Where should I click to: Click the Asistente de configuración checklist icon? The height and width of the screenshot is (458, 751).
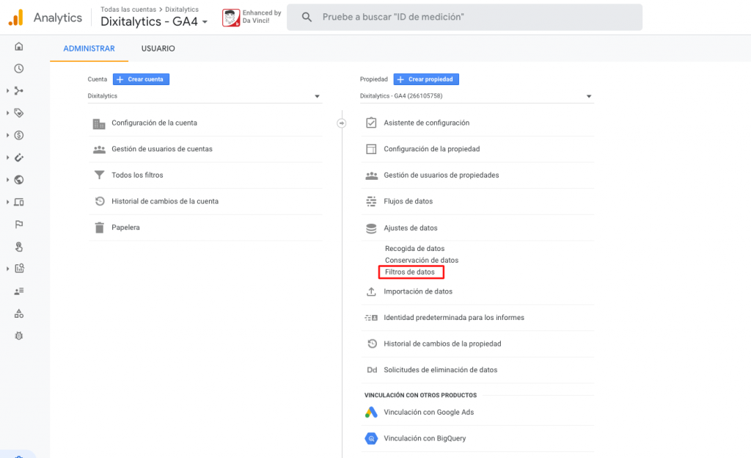tap(371, 123)
